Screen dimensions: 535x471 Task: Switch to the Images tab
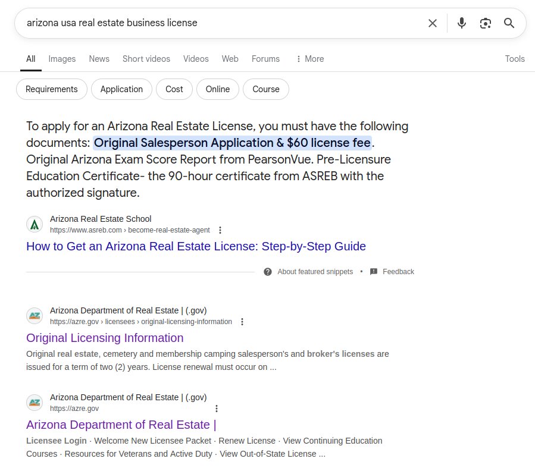pos(62,59)
